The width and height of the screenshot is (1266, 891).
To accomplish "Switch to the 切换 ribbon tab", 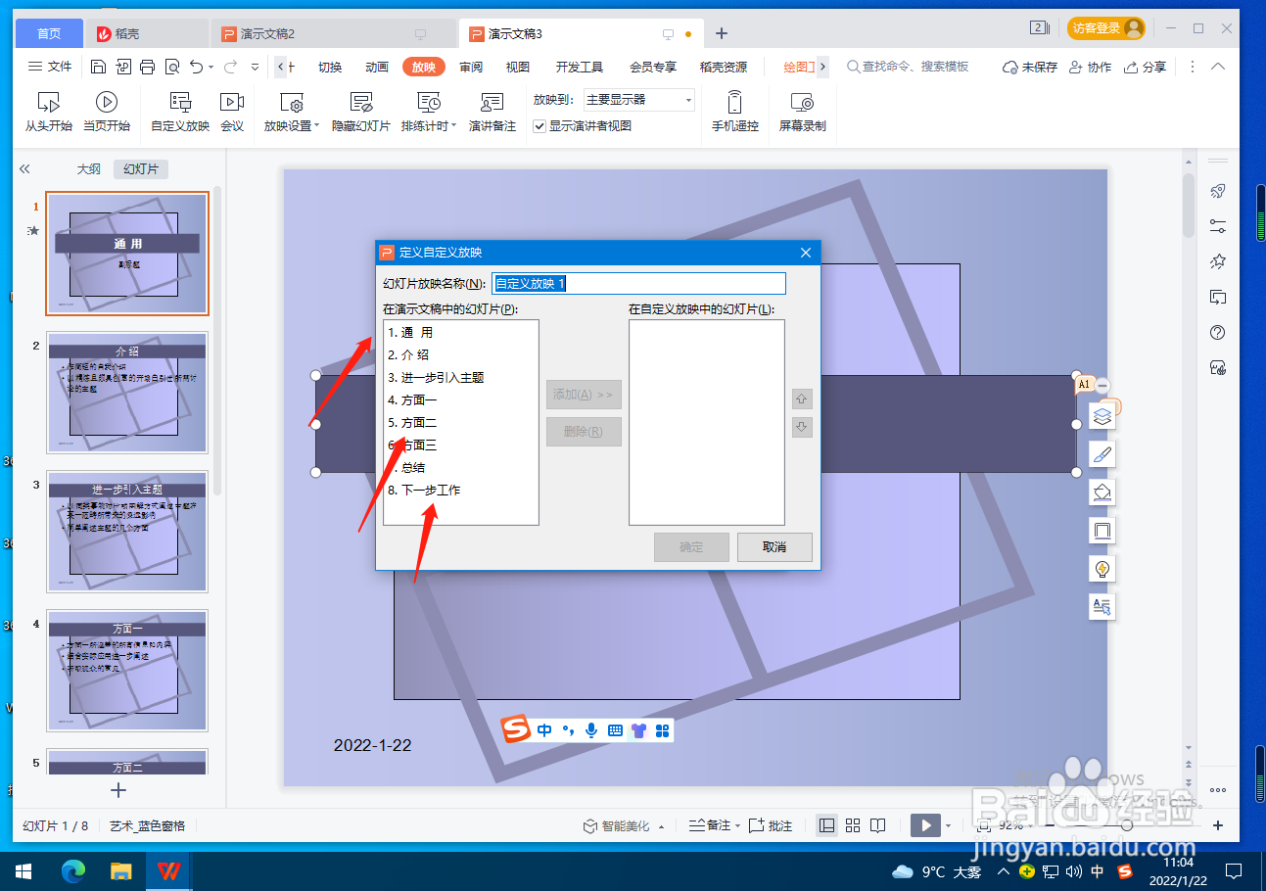I will coord(330,67).
